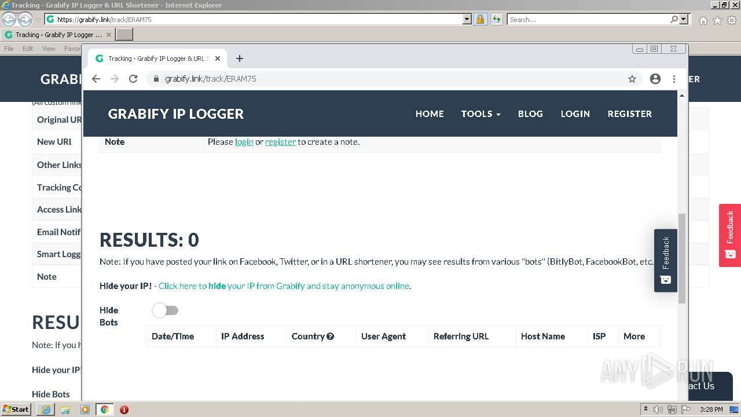Click RESULTS: 0 heading

pos(149,240)
